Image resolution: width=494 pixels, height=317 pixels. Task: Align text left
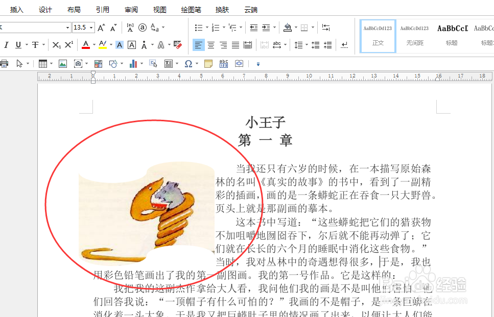(x=199, y=45)
